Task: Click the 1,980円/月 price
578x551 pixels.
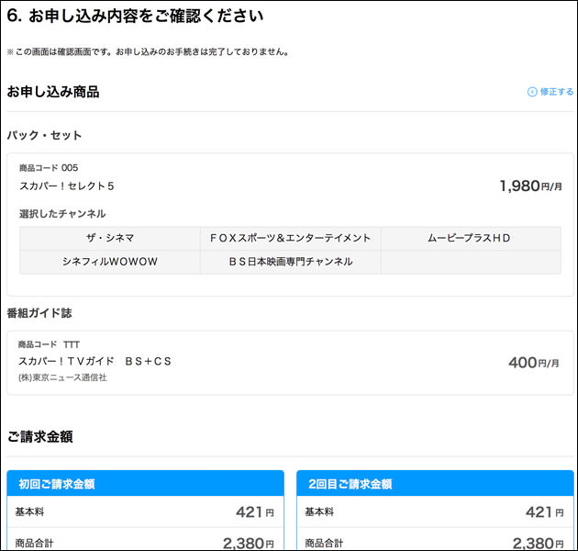Action: 531,186
